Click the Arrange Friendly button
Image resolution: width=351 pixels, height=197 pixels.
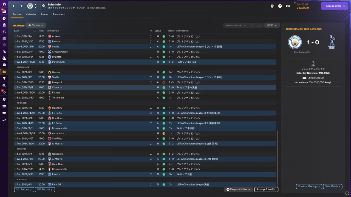[266, 189]
